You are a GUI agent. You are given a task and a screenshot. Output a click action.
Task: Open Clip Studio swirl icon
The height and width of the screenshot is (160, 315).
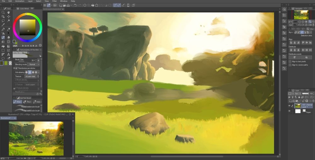(x=55, y=5)
